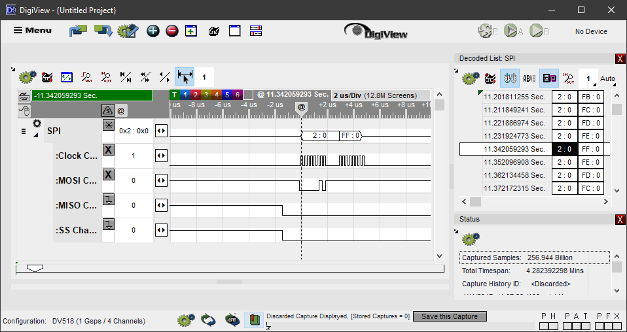Open the Auto dropdown in Decoded List

tap(607, 79)
